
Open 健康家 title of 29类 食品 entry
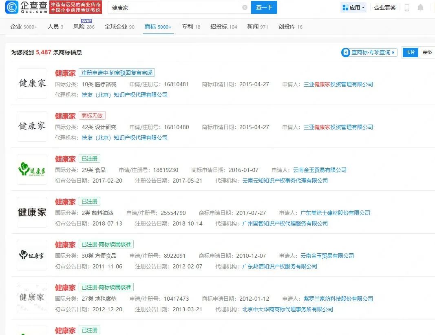click(x=65, y=159)
